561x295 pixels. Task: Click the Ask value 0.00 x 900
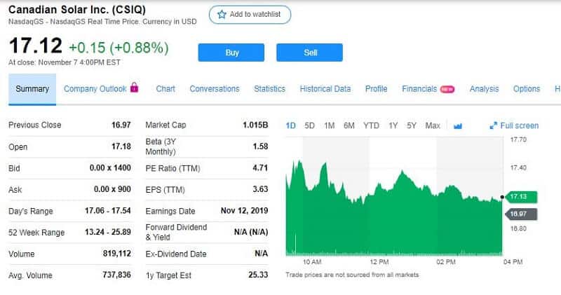click(x=112, y=189)
